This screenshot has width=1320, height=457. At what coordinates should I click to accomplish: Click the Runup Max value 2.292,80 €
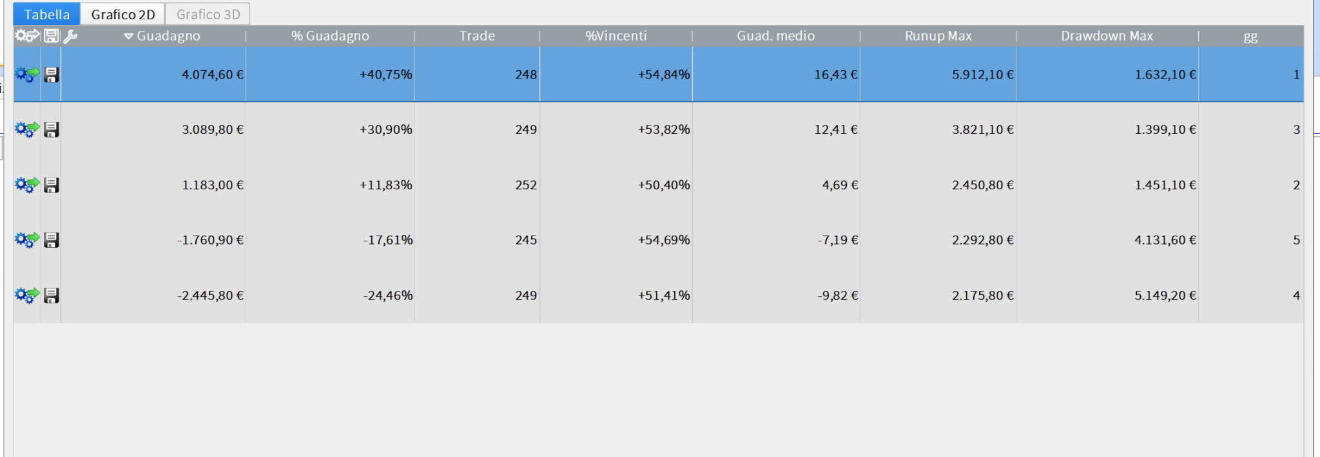pos(982,240)
